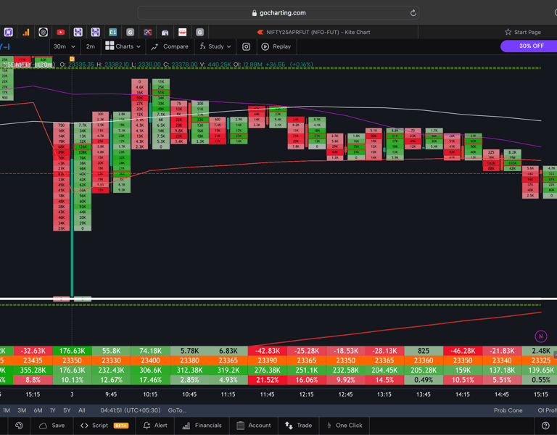Click the 17.46% percentage cell

pyautogui.click(x=150, y=380)
